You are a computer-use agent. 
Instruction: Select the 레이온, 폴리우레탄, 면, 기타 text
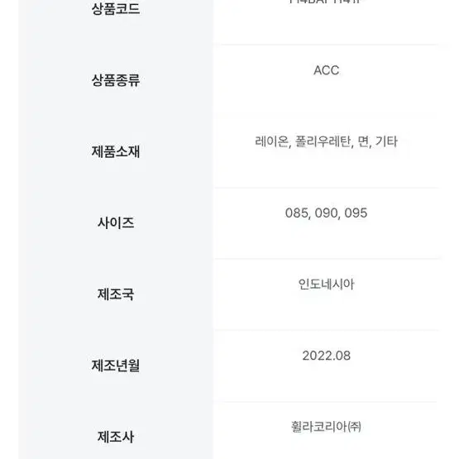326,141
